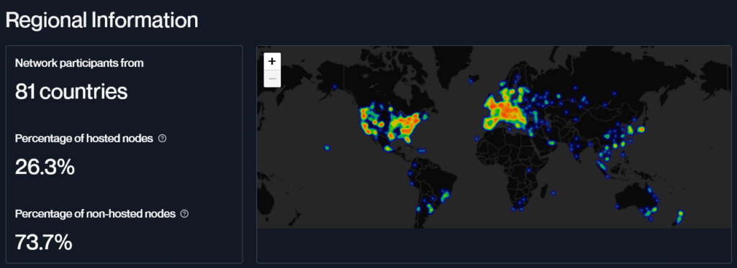
Task: Click the Percentage of non-hosted nodes label
Action: click(96, 213)
